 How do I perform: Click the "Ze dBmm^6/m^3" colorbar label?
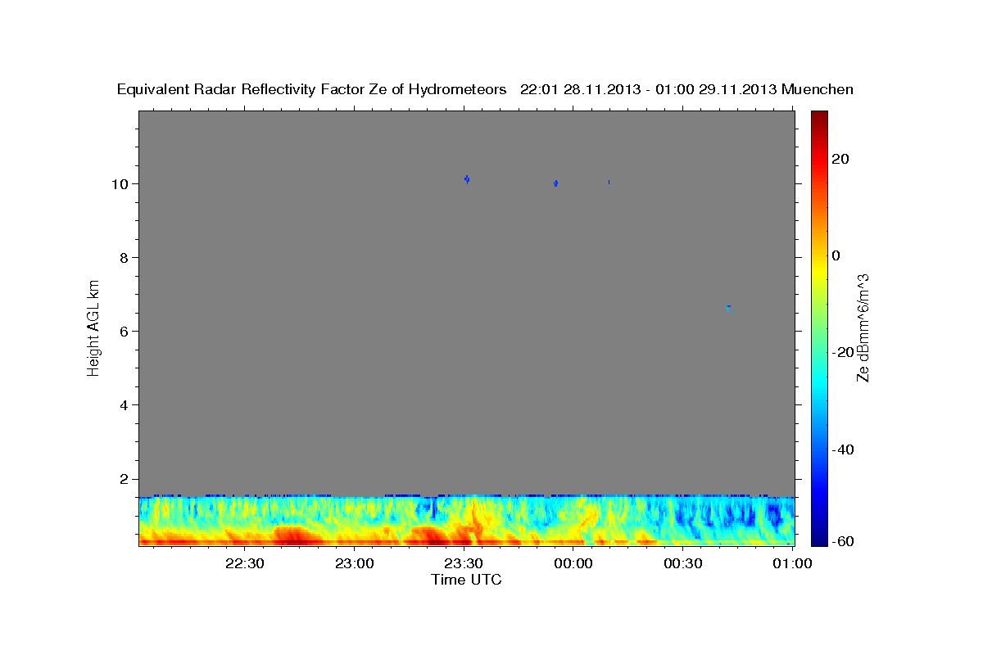coord(863,327)
